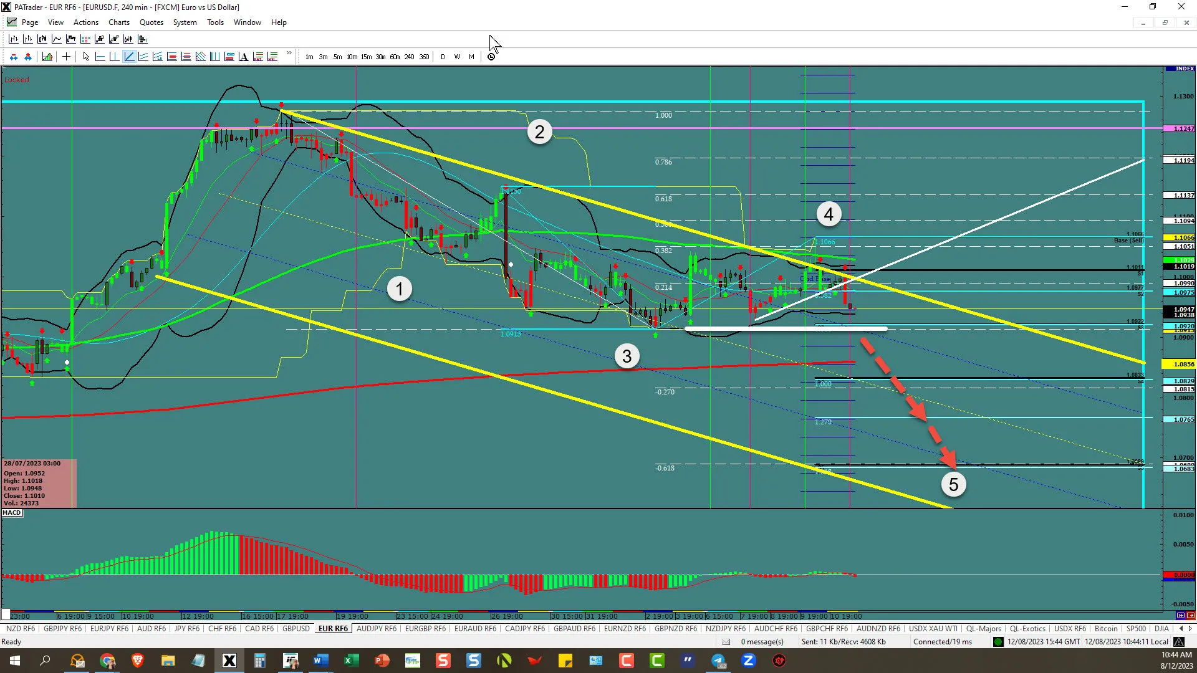Screen dimensions: 1197x673
Task: Activate the crosshair cursor tool
Action: point(66,57)
